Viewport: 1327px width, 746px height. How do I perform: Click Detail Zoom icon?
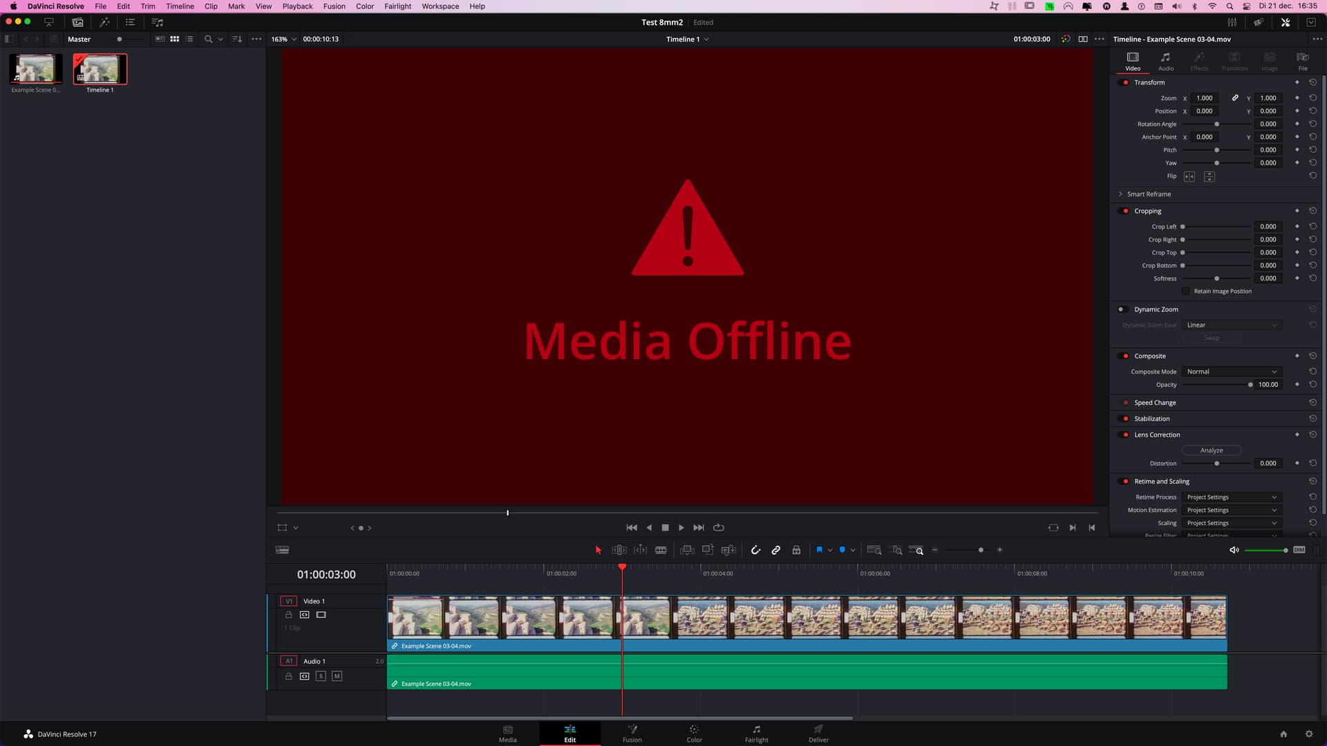(896, 551)
